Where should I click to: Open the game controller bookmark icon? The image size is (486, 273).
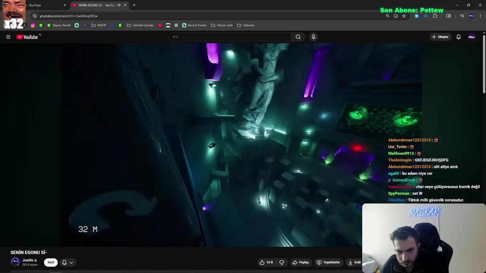(168, 25)
